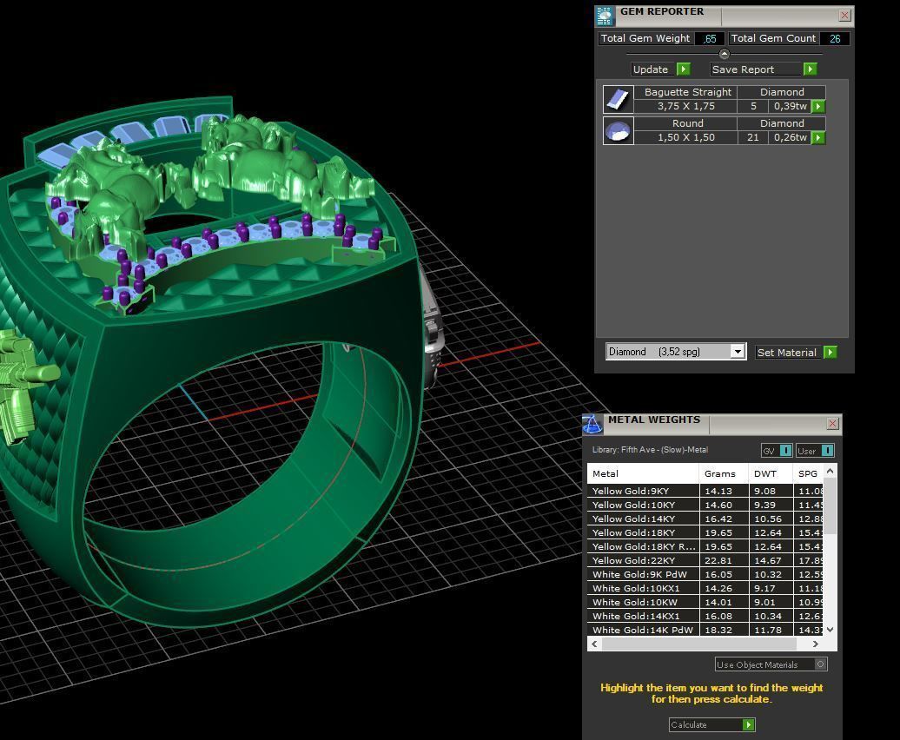Select the White Gold:14KX1 row
The image size is (900, 740).
tap(705, 616)
